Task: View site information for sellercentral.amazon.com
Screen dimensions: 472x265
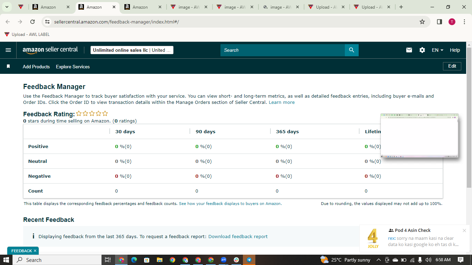Action: click(48, 22)
